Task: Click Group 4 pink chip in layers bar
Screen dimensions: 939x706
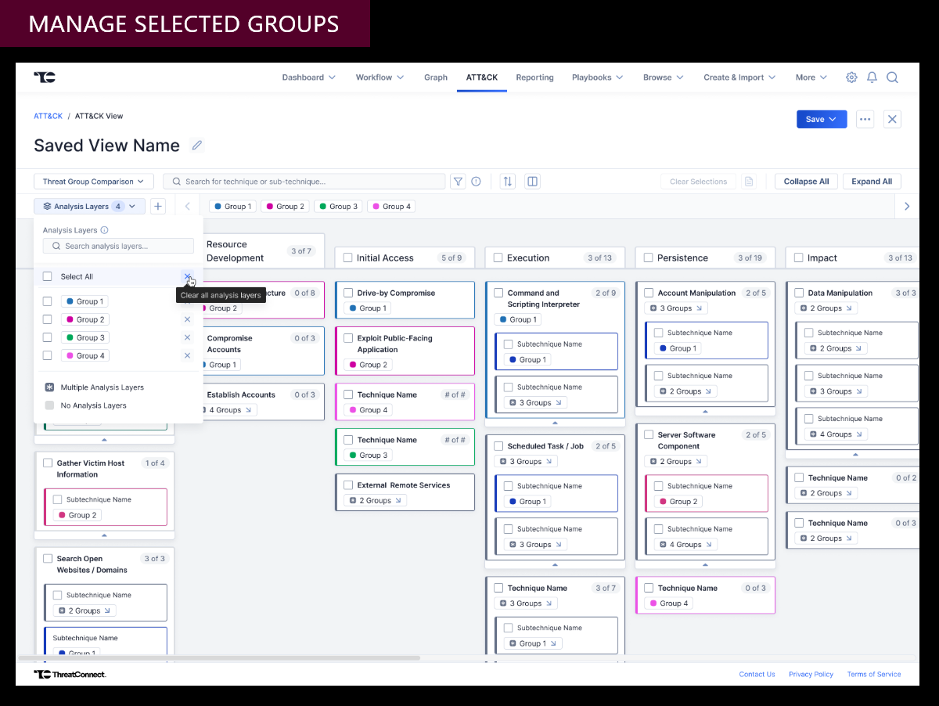Action: click(392, 207)
